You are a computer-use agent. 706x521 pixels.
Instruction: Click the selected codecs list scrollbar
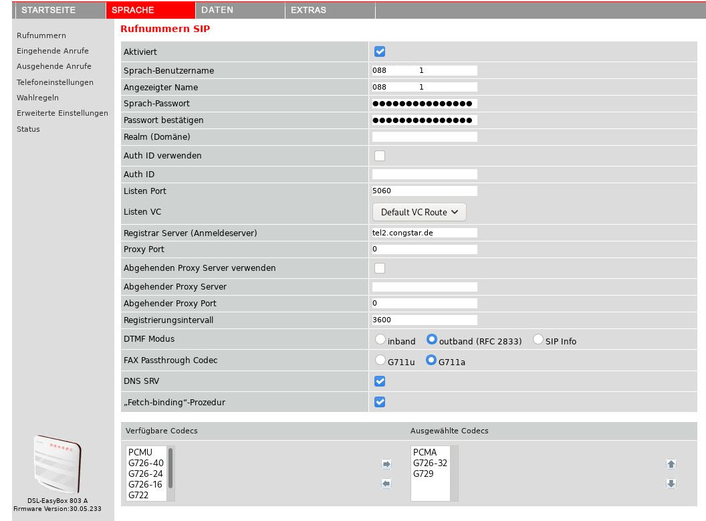click(455, 474)
